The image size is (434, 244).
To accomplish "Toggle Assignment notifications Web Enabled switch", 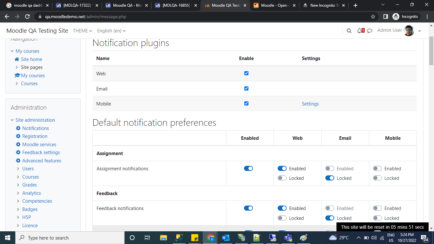I will [x=282, y=168].
